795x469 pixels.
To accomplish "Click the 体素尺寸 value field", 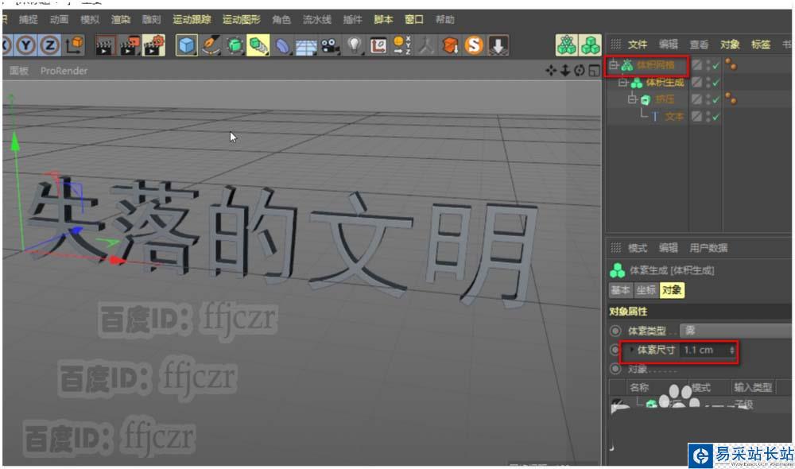I will point(704,351).
